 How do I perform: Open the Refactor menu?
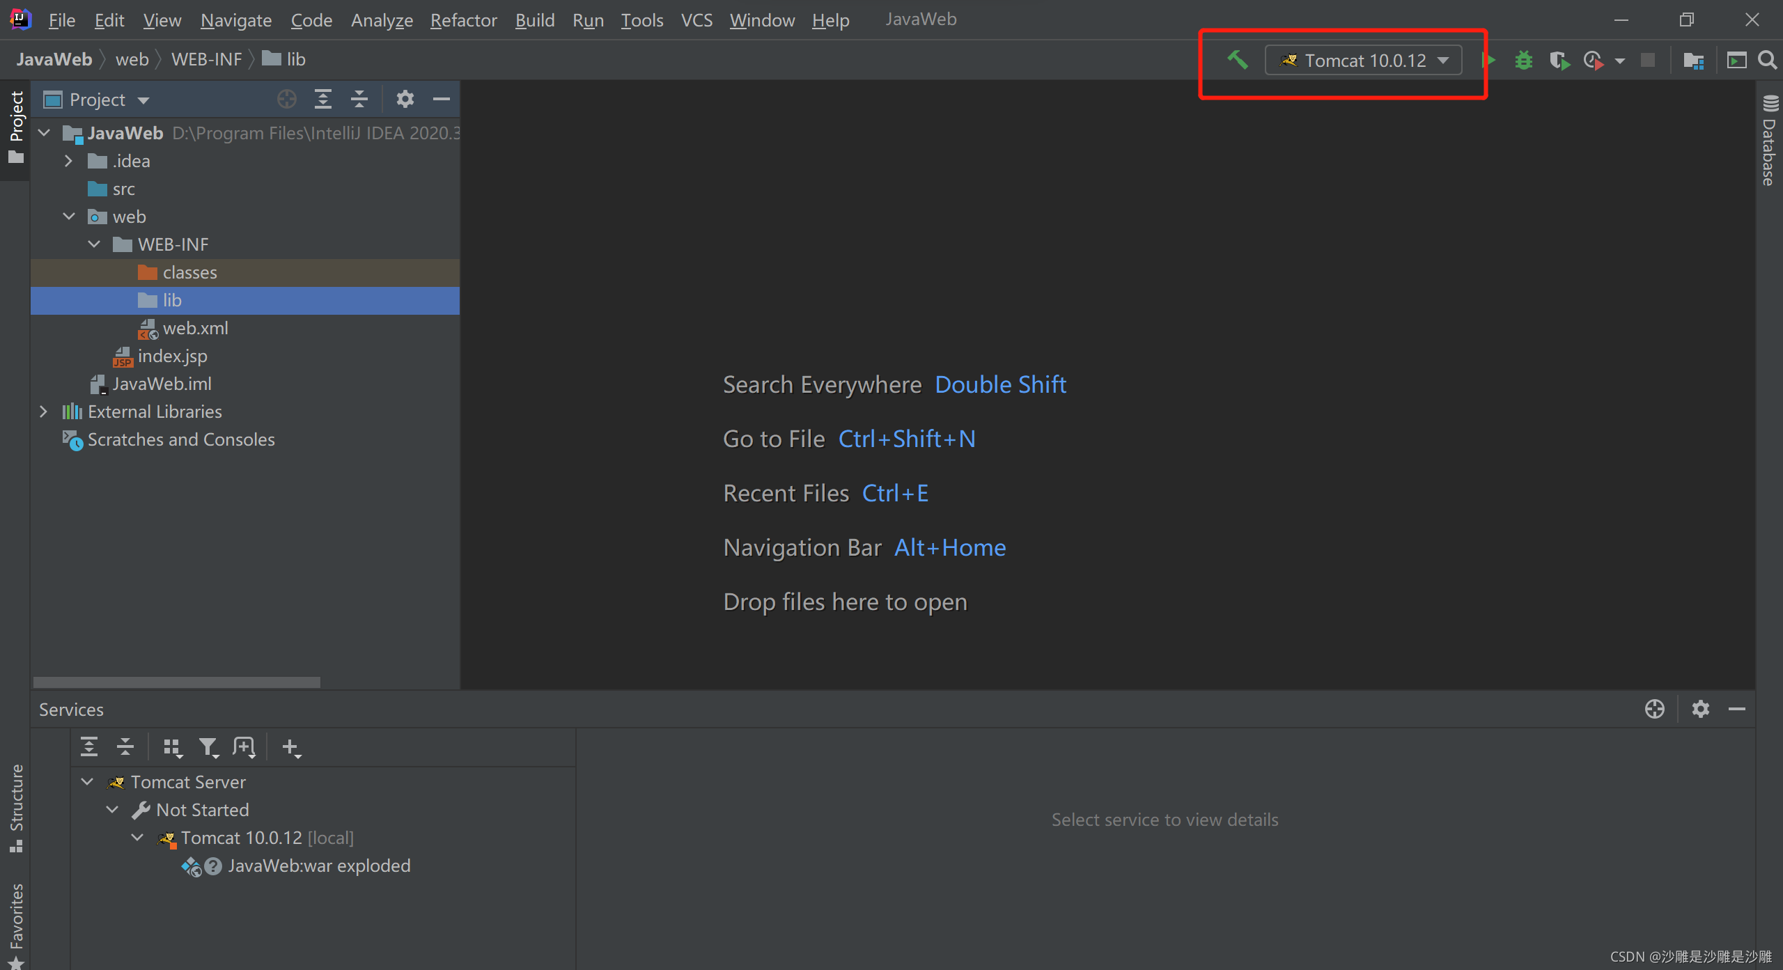coord(463,20)
